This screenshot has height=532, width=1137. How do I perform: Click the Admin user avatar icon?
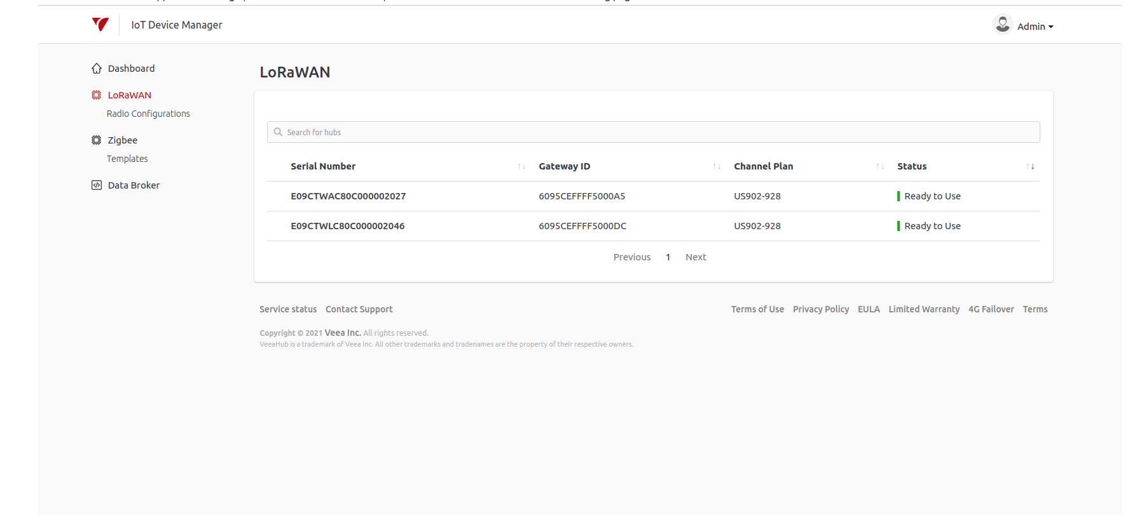tap(1003, 25)
